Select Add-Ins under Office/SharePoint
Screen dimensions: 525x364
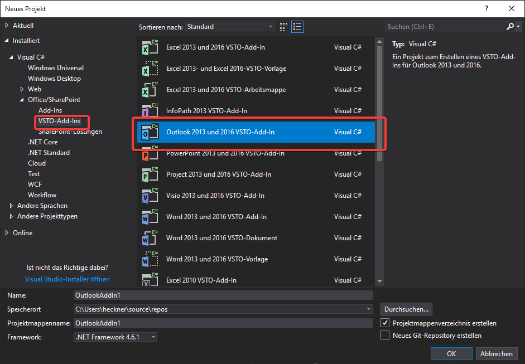click(50, 110)
